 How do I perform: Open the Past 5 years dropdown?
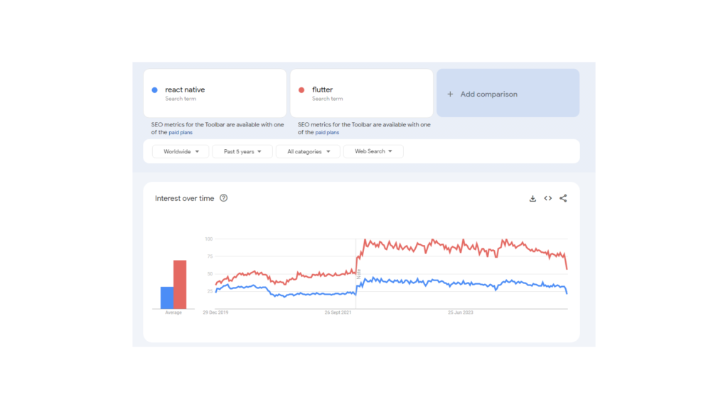[x=242, y=152]
